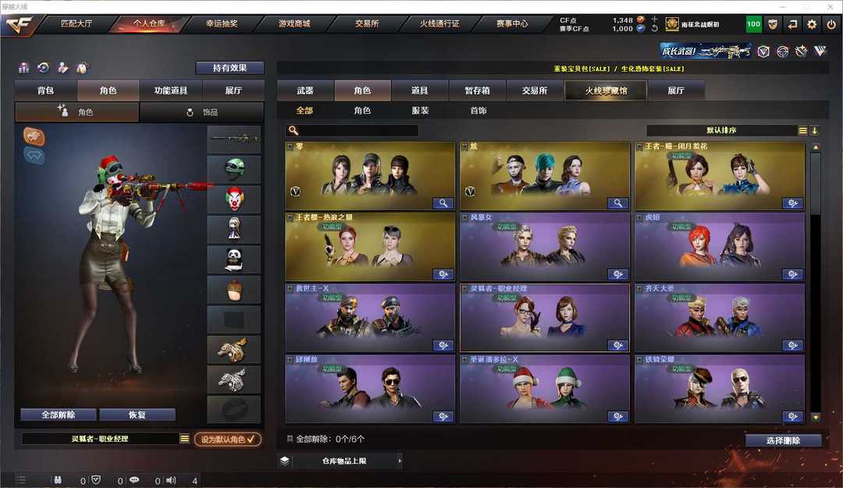The image size is (843, 488).
Task: Check the box on 风暴女 card
Action: pyautogui.click(x=465, y=218)
